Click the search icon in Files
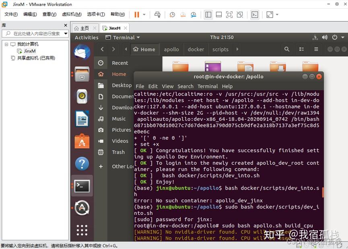Viewport: 348px width, 249px height. tap(287, 49)
